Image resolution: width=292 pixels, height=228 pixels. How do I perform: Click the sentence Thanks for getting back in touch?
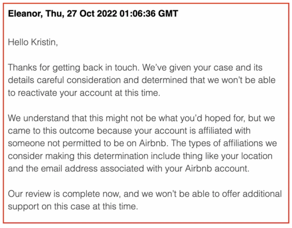(x=74, y=68)
